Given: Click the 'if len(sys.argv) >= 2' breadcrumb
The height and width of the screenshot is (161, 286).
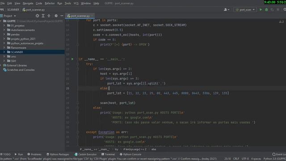Looking at the screenshot, I should pos(135,149).
